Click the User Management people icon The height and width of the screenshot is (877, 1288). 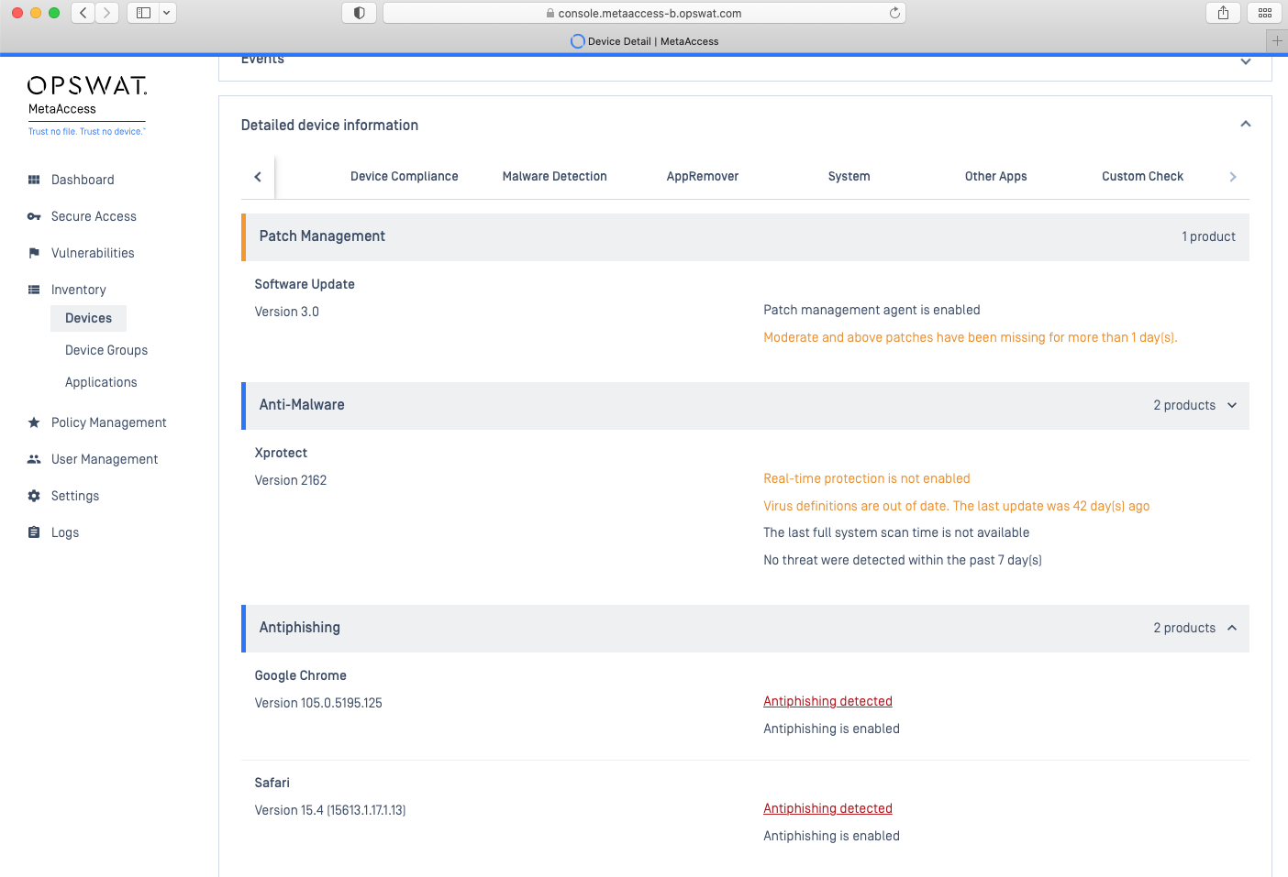[x=34, y=459]
